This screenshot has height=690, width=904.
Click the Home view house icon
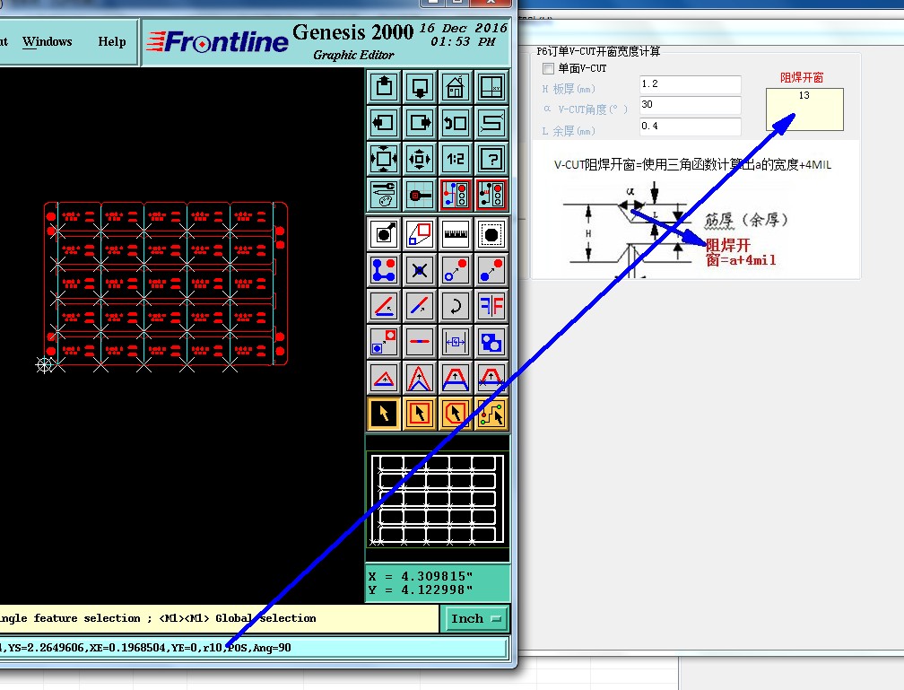456,87
